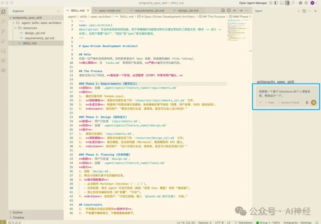Screen dimensions: 321x224
Task: Open the Run and Debug view
Action: 3,41
